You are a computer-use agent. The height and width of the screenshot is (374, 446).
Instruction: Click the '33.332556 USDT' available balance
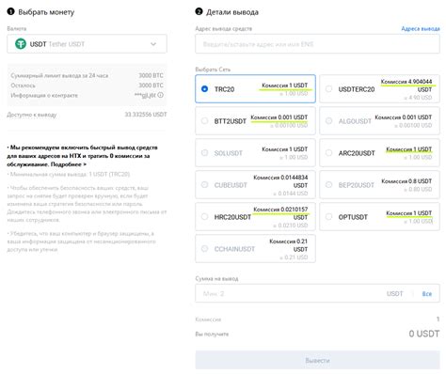146,115
